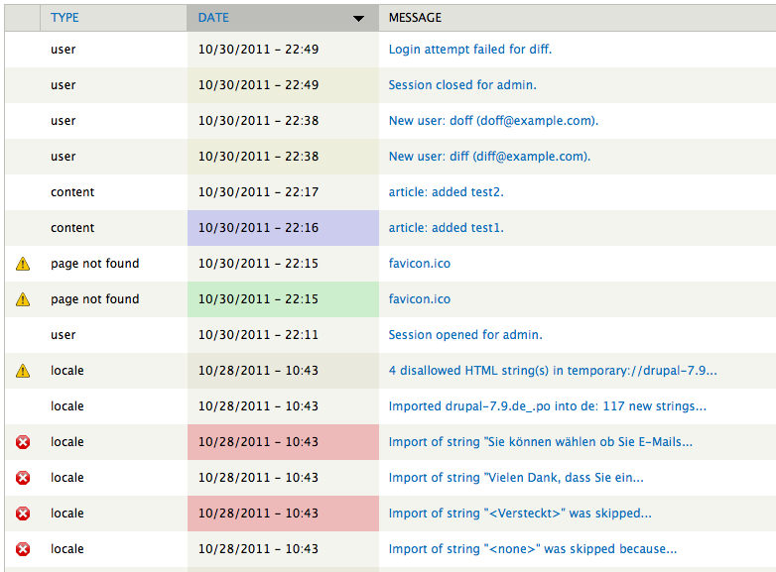Open the "Session opened for admin." entry
776x572 pixels.
pos(465,335)
